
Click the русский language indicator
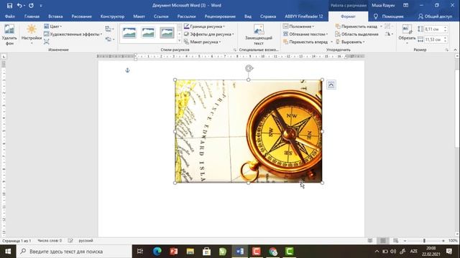(86, 241)
